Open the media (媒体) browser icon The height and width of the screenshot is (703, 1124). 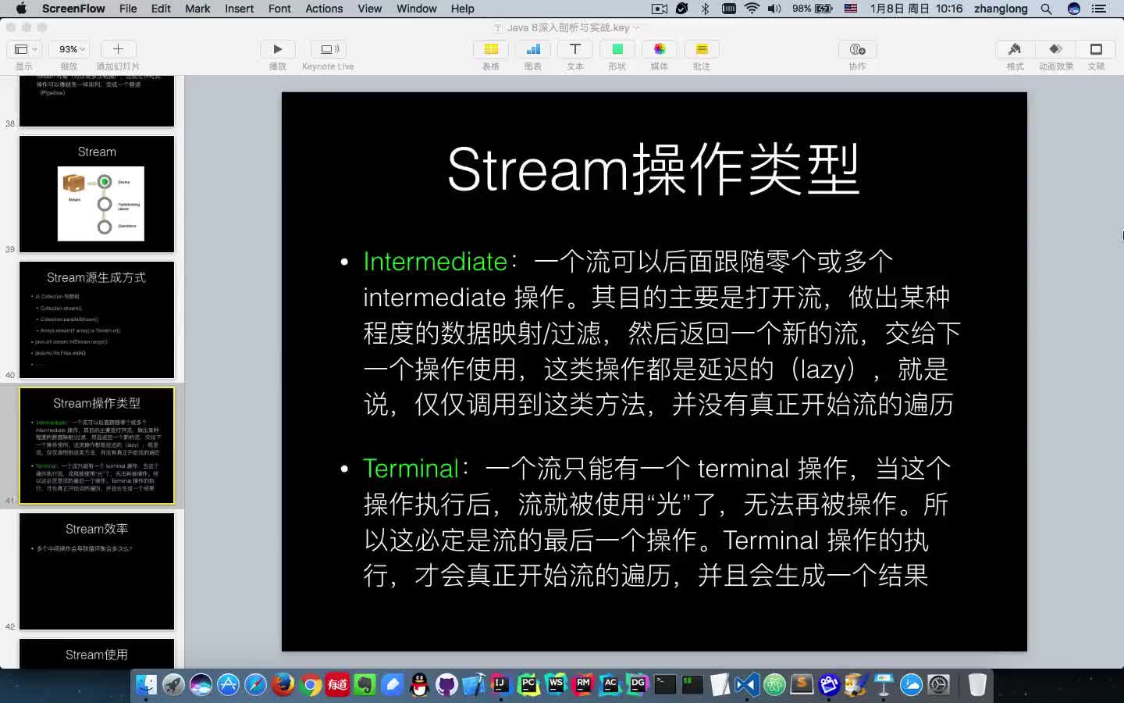(660, 49)
